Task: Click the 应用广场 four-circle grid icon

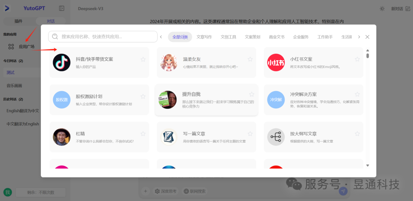Action: (x=11, y=47)
